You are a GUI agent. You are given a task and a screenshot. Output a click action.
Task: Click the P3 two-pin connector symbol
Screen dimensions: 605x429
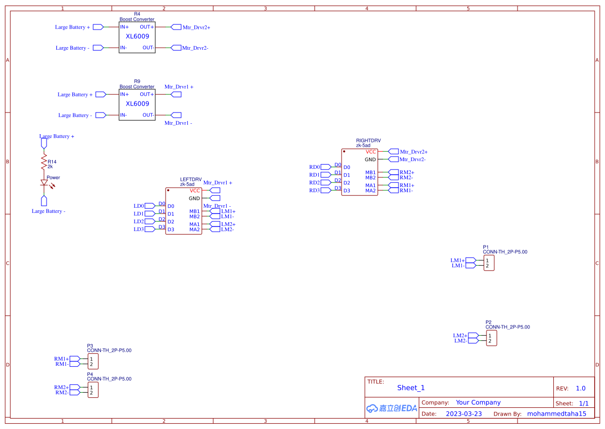click(x=93, y=362)
